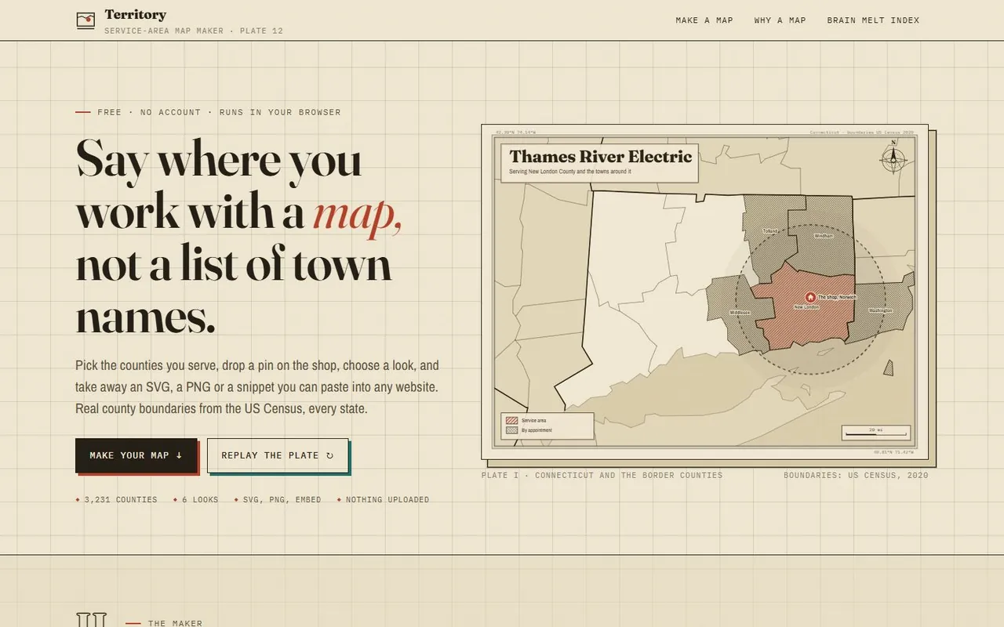Open the Make a Map nav link
The image size is (1004, 627).
[x=704, y=20]
